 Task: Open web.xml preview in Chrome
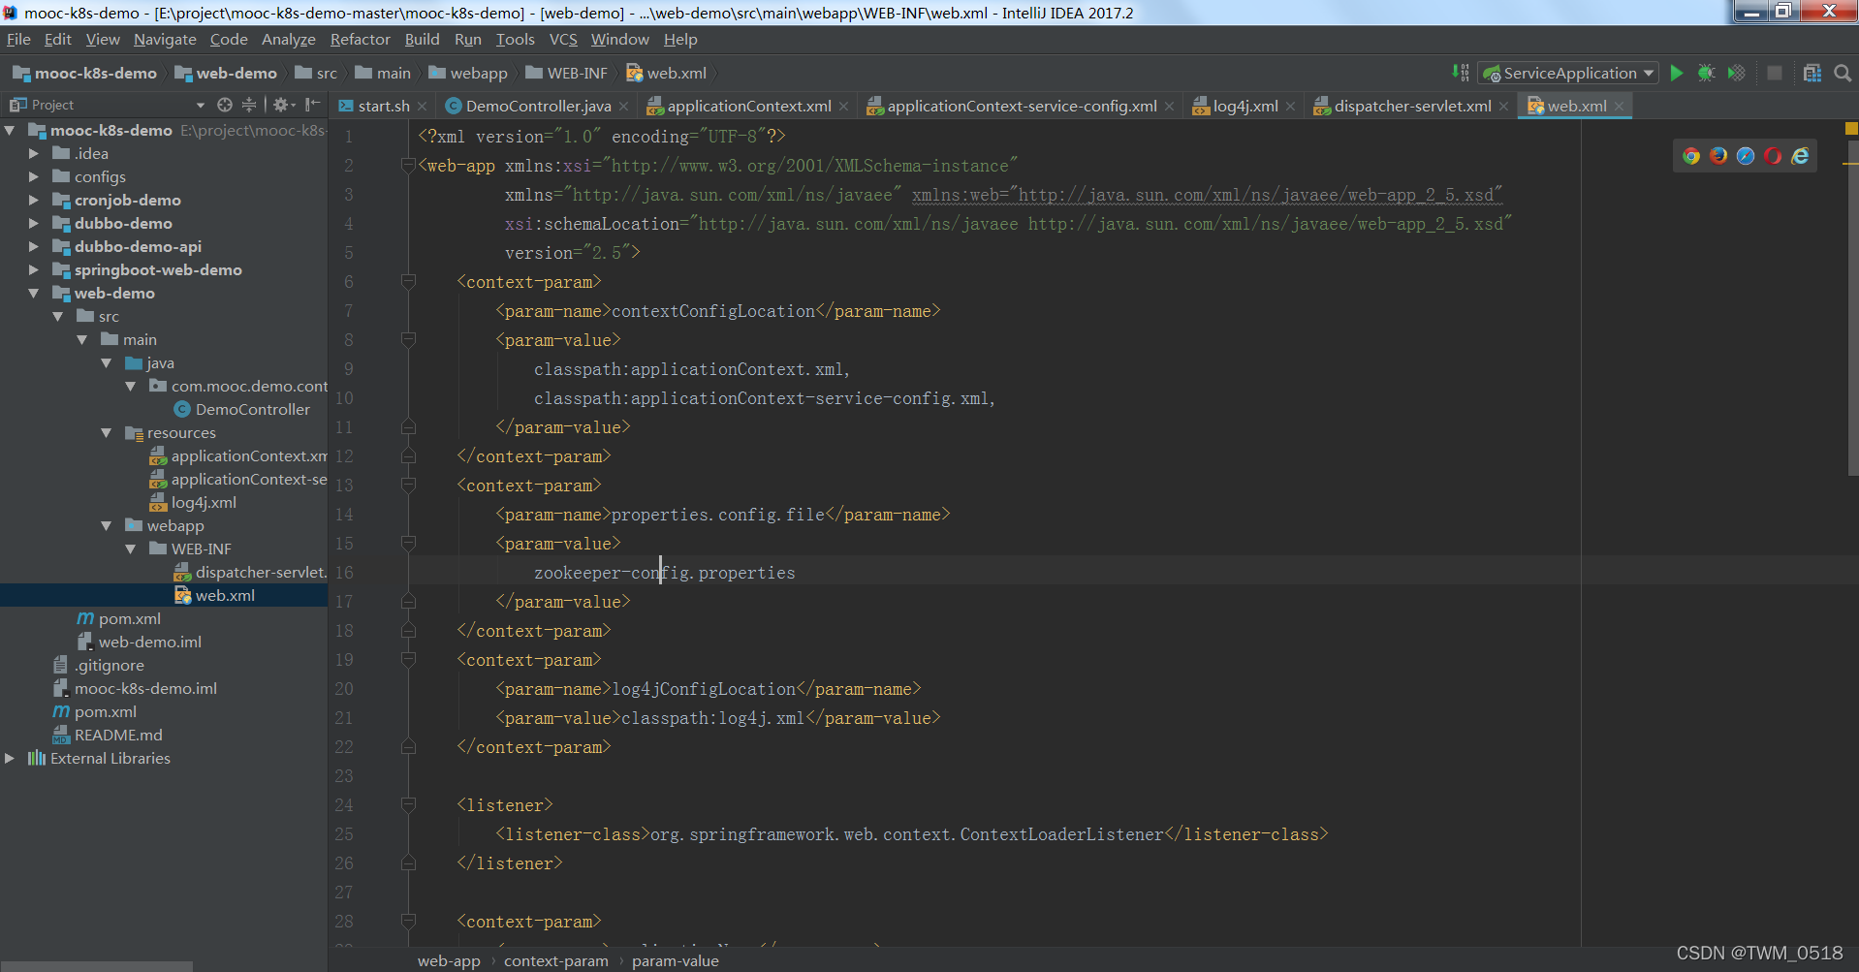(x=1691, y=156)
